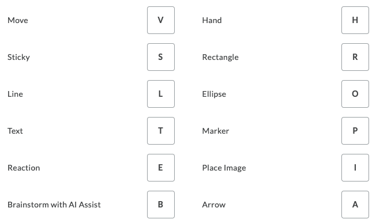
Task: Select the P shortcut key for Marker
Action: click(355, 131)
